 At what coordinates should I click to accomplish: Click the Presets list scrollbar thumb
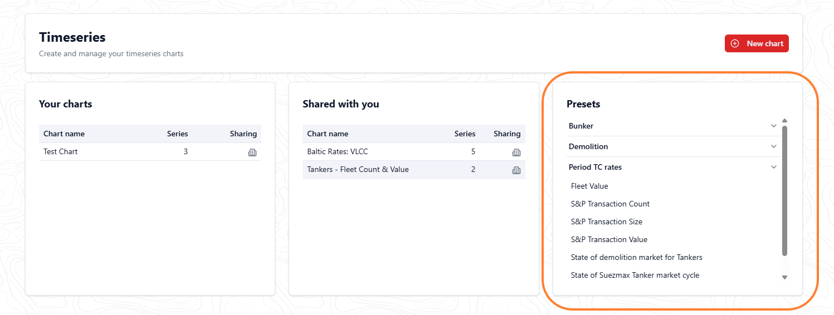[784, 191]
